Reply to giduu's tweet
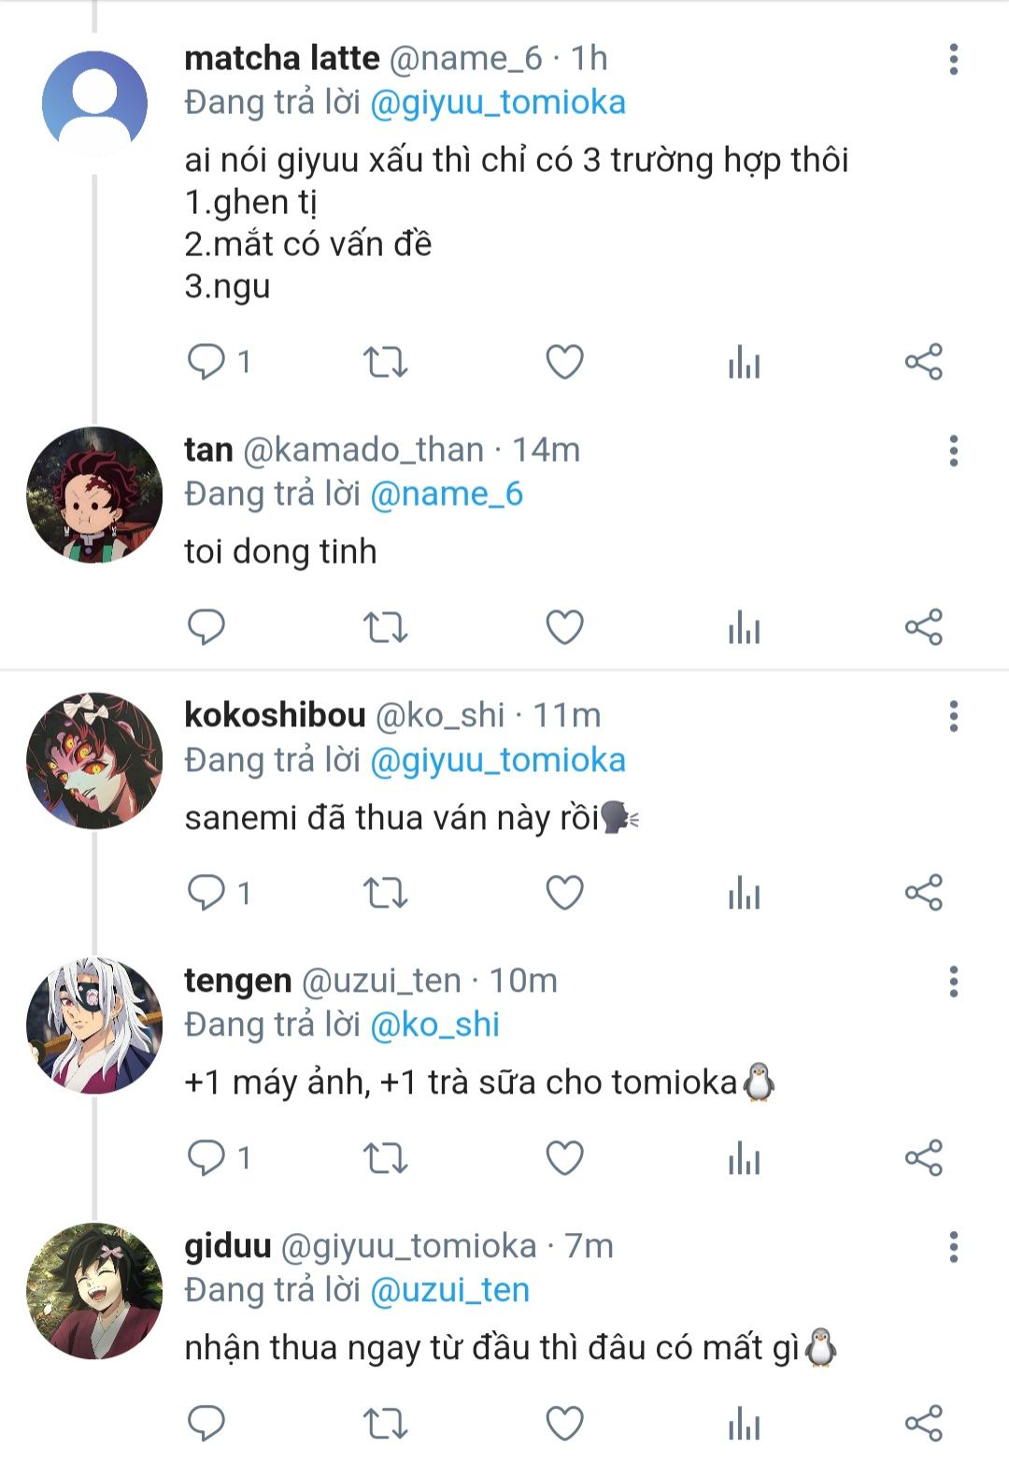Image resolution: width=1009 pixels, height=1462 pixels. [x=206, y=1424]
